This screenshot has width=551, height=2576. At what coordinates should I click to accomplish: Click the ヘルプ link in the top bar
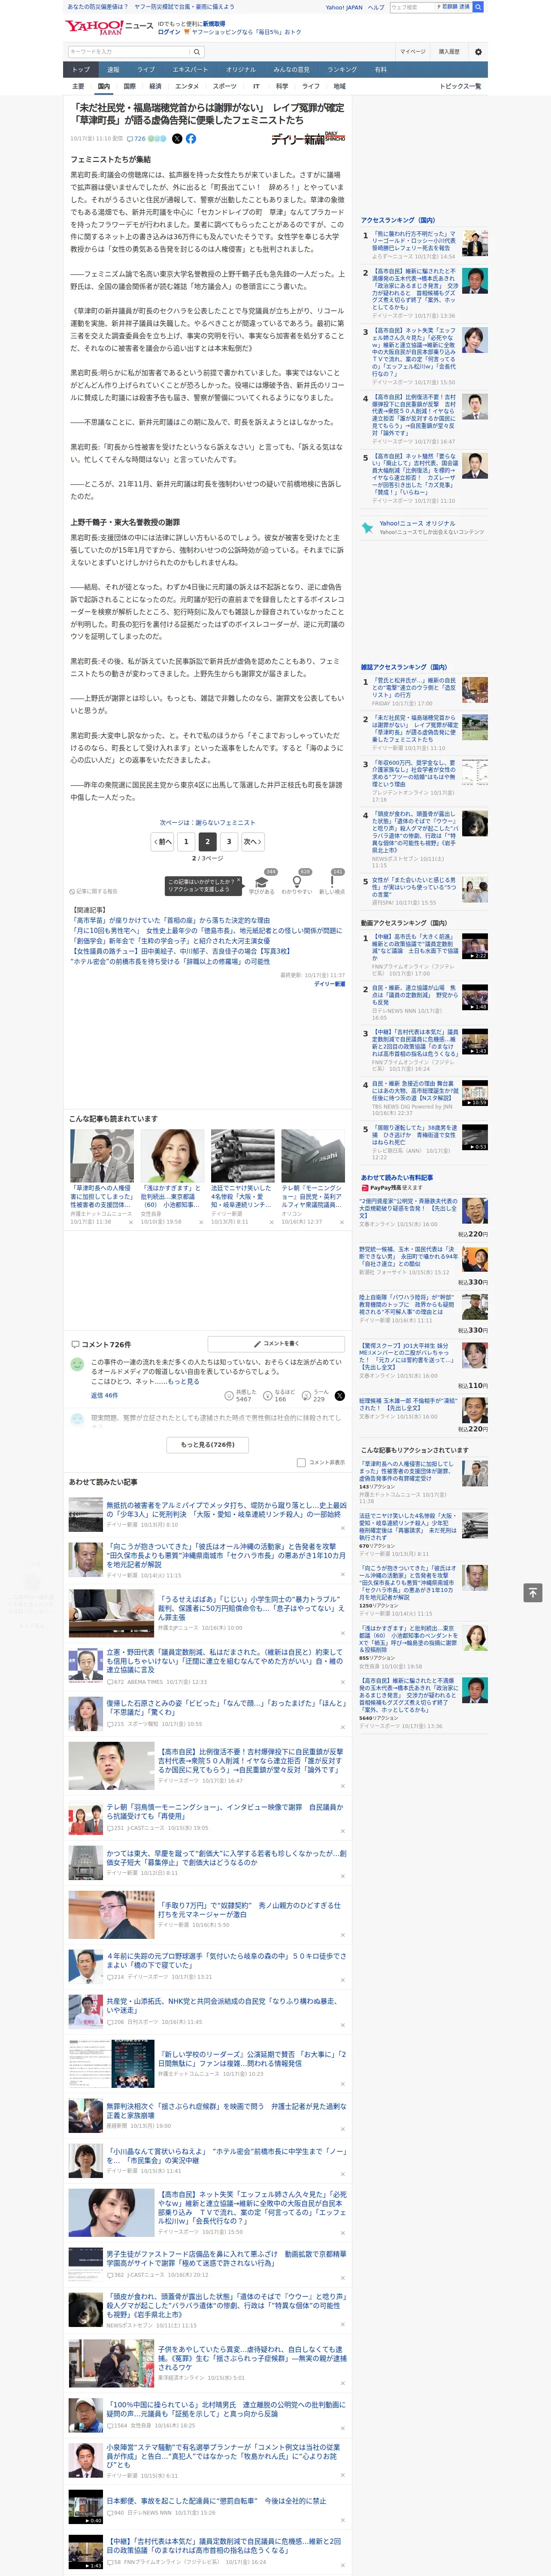(x=376, y=7)
